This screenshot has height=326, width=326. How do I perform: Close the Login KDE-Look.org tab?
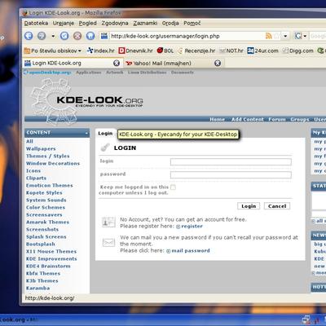point(117,63)
